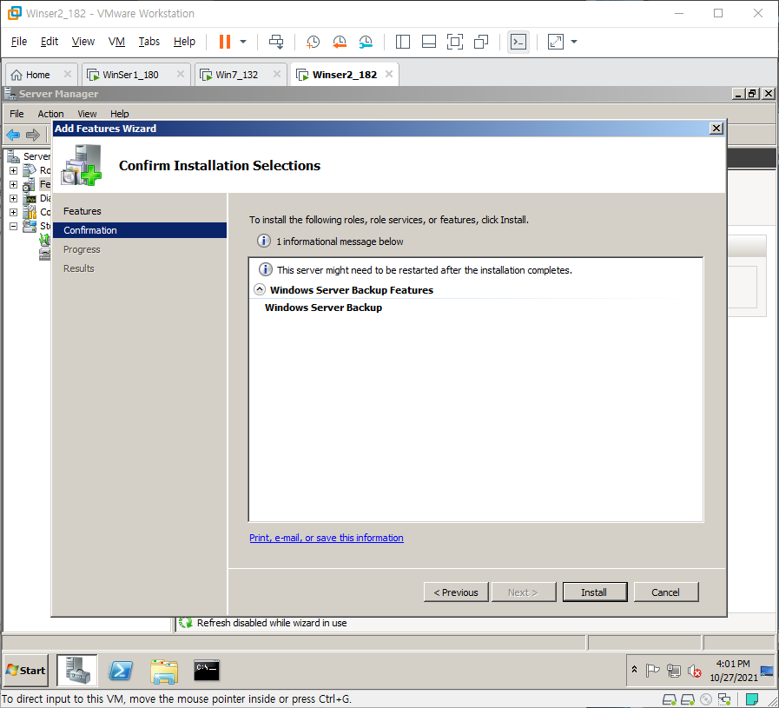The height and width of the screenshot is (708, 779).
Task: Expand the Configuration tree node
Action: click(x=13, y=212)
